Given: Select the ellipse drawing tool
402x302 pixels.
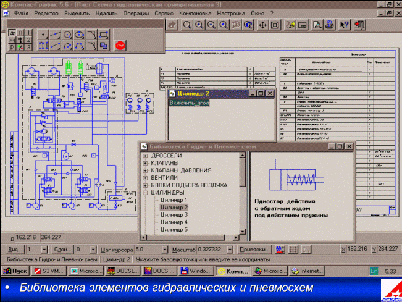Looking at the screenshot, I should [79, 35].
